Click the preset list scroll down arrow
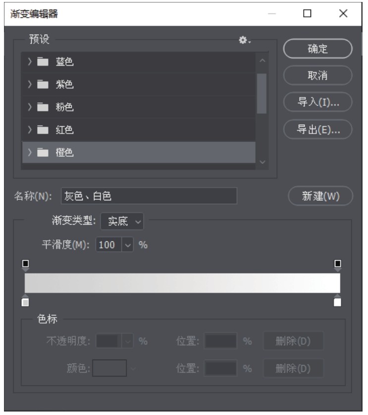The width and height of the screenshot is (368, 415). point(263,162)
